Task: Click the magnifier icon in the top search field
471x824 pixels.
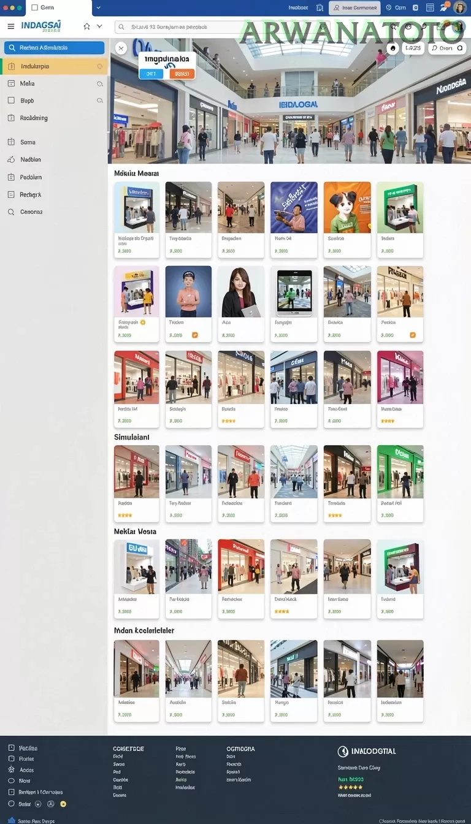Action: pyautogui.click(x=122, y=27)
